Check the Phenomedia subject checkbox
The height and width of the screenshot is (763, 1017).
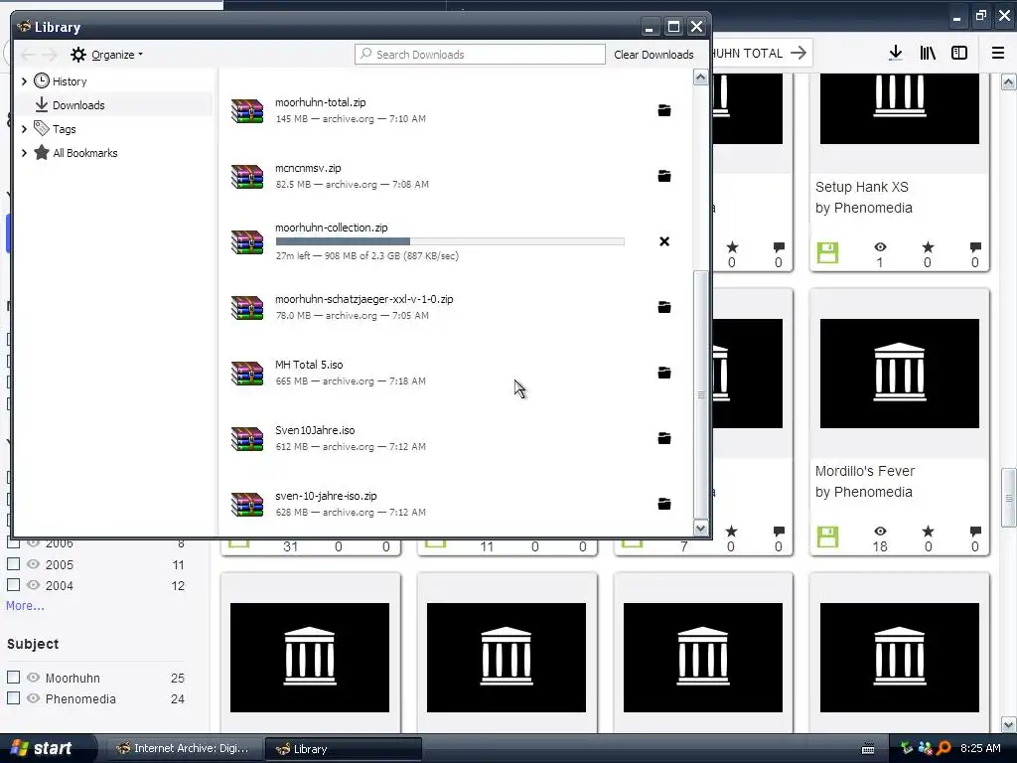[x=13, y=698]
